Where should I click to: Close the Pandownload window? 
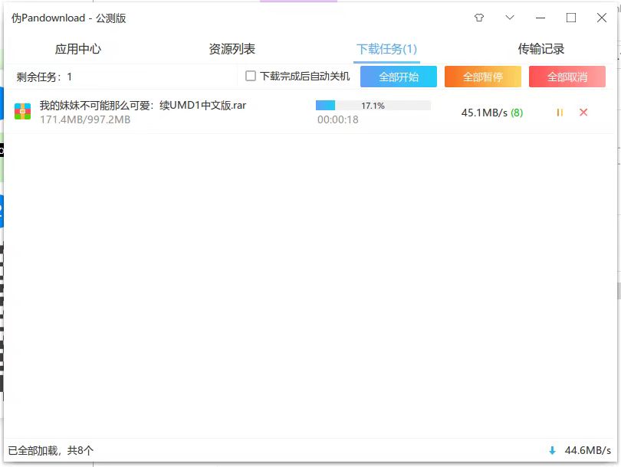point(602,18)
